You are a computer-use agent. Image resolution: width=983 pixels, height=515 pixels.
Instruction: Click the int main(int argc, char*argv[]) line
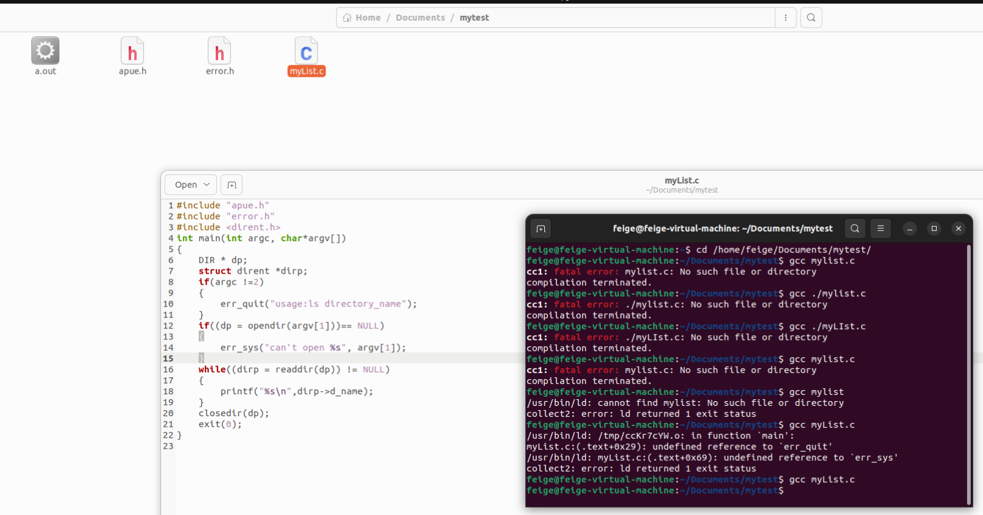261,238
